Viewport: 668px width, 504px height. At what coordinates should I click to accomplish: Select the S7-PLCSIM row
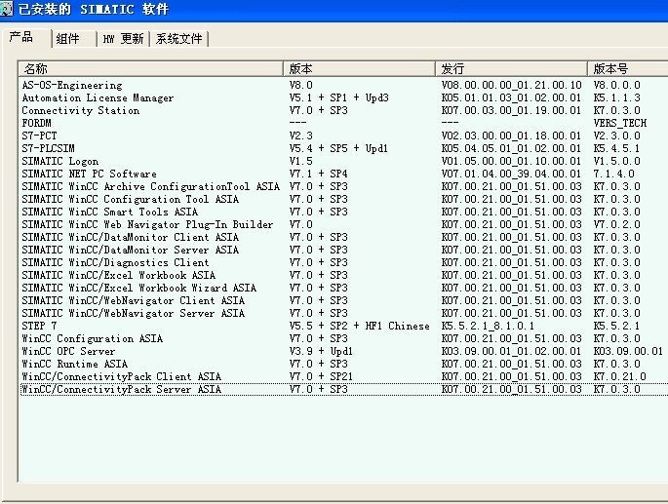[x=48, y=149]
